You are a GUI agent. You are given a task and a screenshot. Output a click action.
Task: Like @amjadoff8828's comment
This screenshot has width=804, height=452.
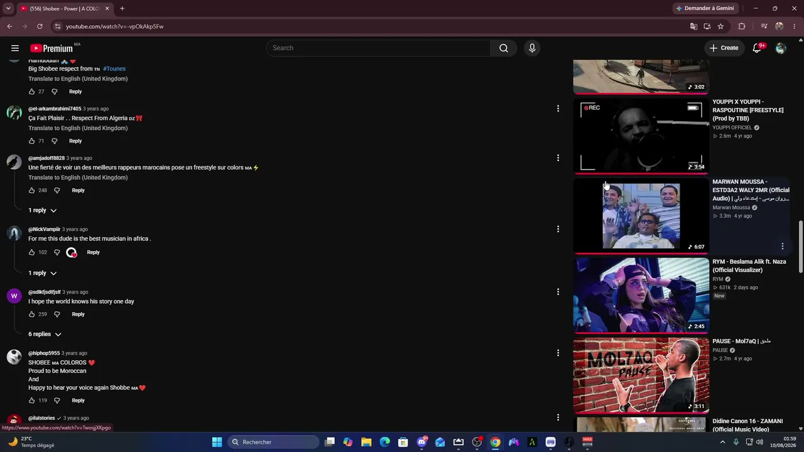[32, 190]
